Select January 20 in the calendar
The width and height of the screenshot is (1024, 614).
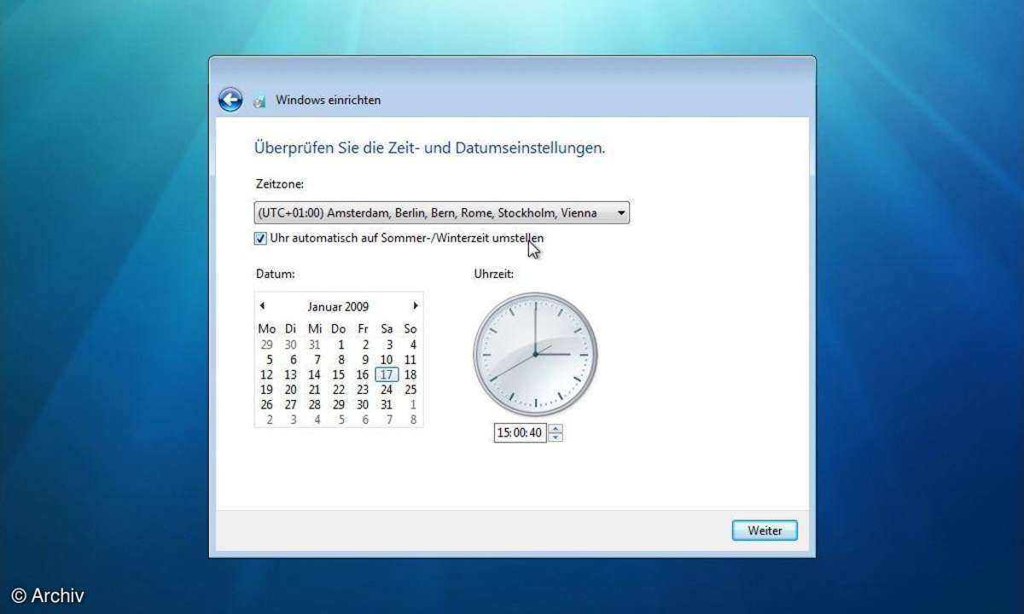click(x=290, y=390)
